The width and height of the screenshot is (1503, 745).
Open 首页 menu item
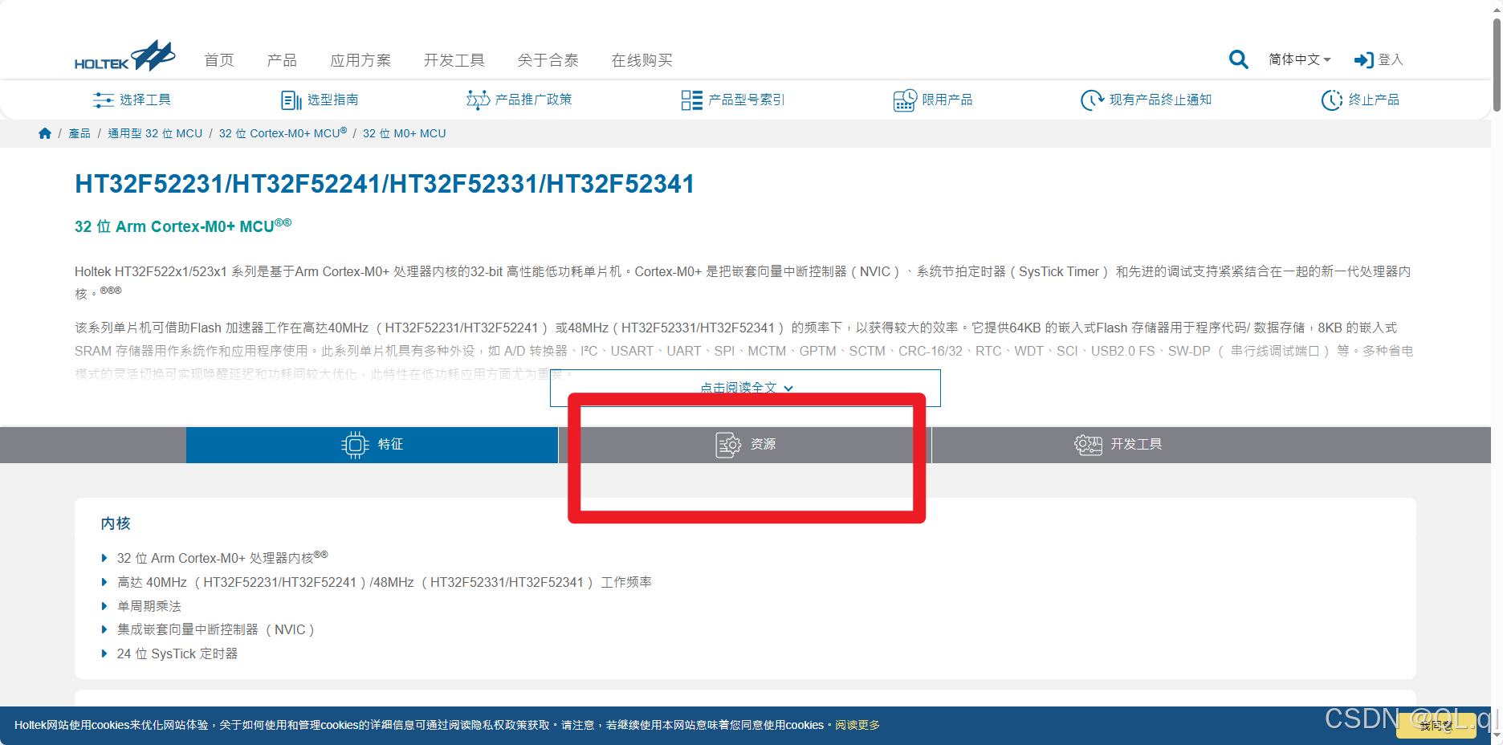pos(219,60)
